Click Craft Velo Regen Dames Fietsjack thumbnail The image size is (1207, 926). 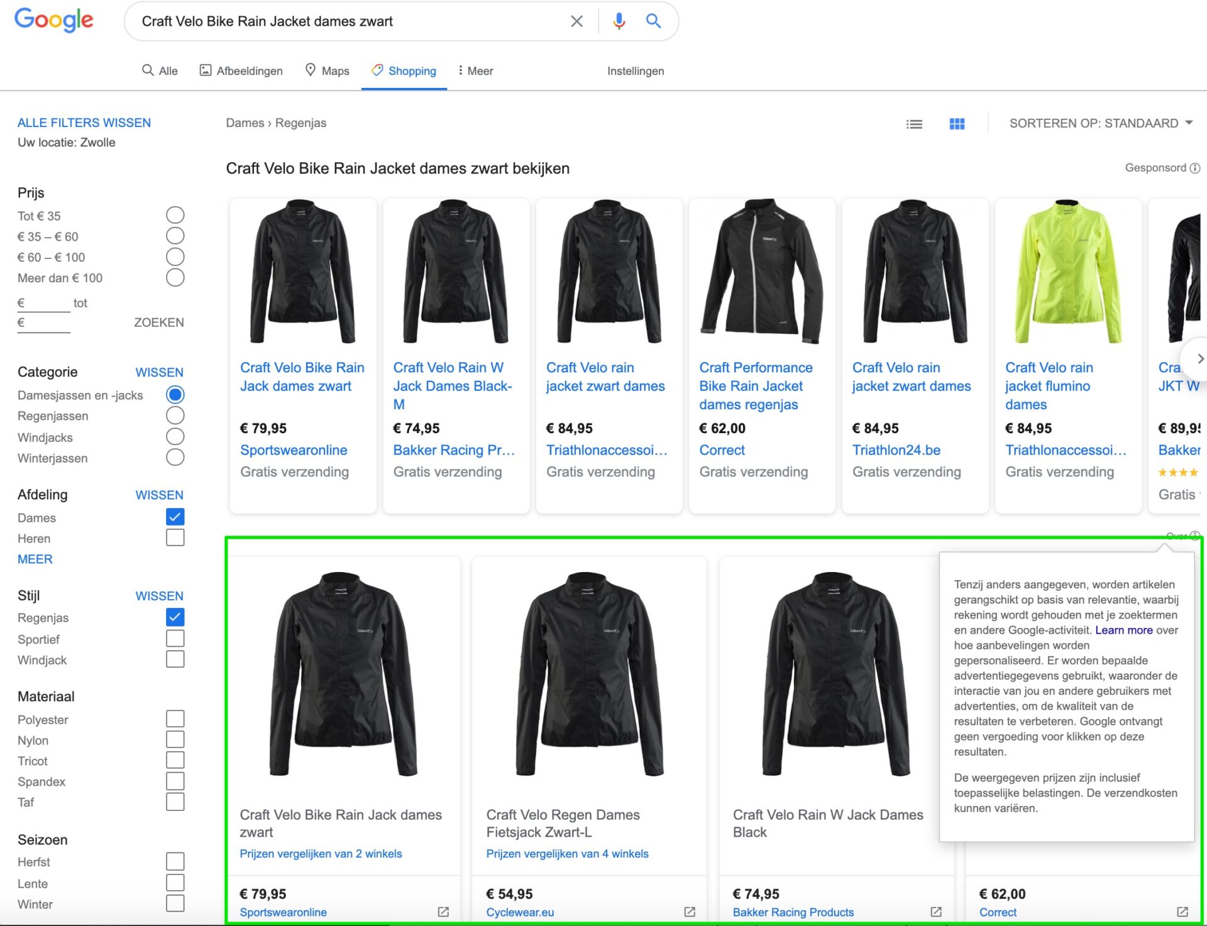point(589,674)
